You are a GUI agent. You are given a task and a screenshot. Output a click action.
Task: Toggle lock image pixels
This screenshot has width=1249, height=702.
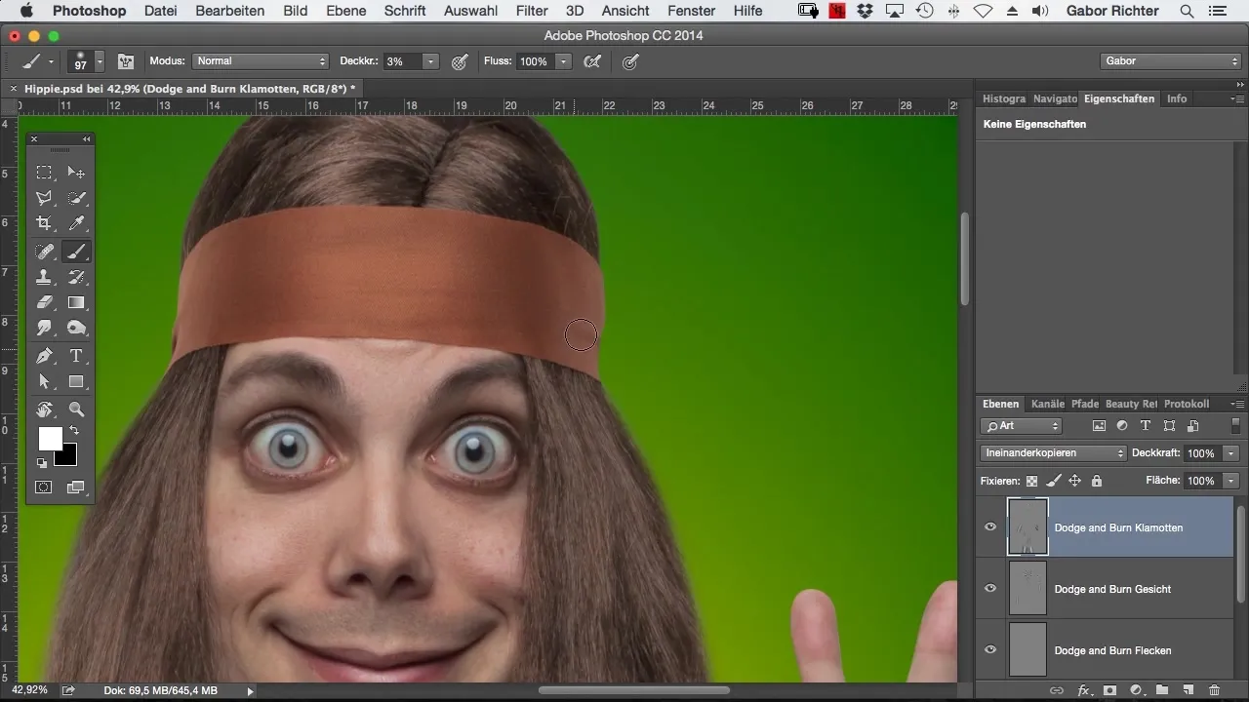[1053, 481]
